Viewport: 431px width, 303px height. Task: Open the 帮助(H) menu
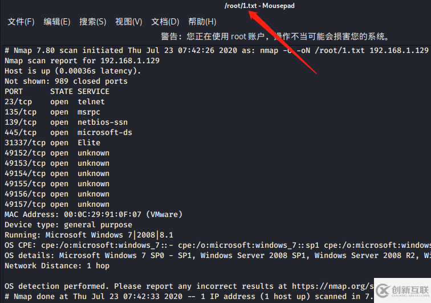202,22
